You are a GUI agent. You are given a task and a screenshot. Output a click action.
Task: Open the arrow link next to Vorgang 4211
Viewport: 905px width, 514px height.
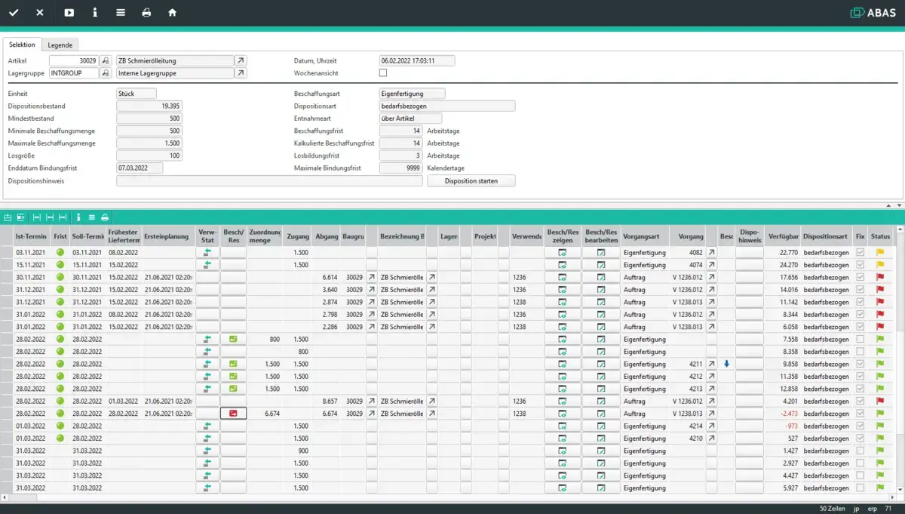[x=711, y=364]
